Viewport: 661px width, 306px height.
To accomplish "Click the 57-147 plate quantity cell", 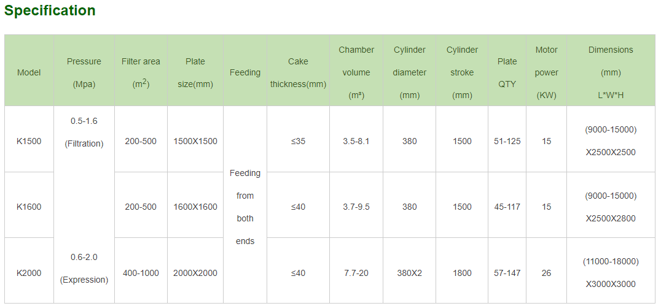I will click(x=507, y=273).
